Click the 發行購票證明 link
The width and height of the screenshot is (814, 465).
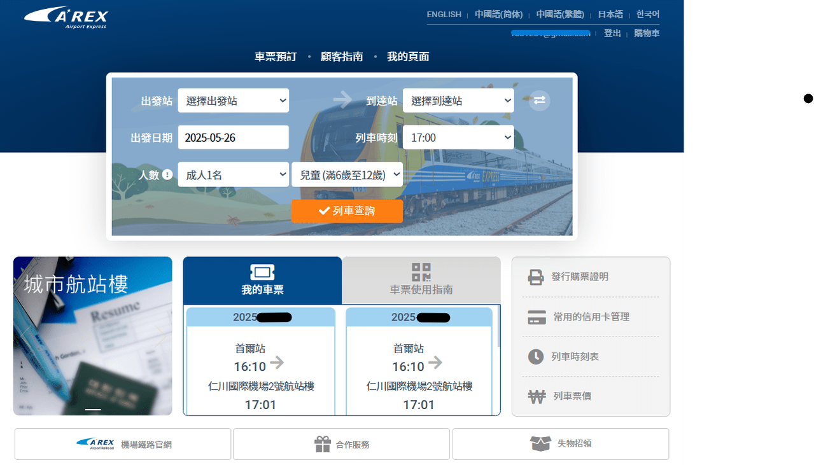point(580,277)
